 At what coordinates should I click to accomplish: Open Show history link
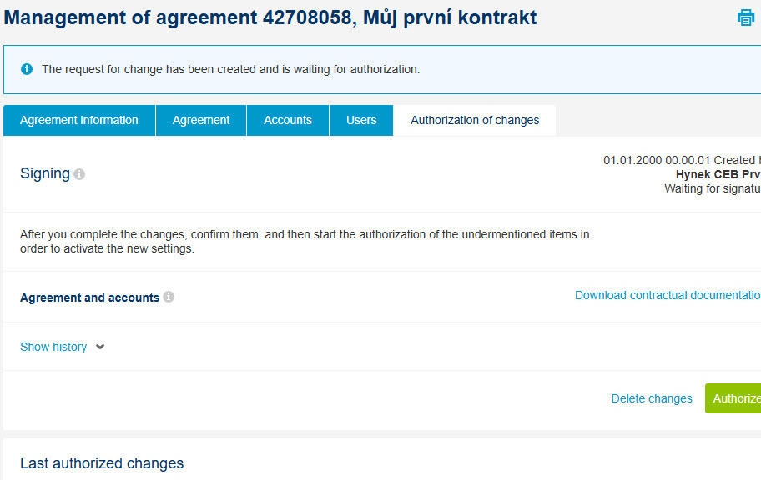[53, 347]
